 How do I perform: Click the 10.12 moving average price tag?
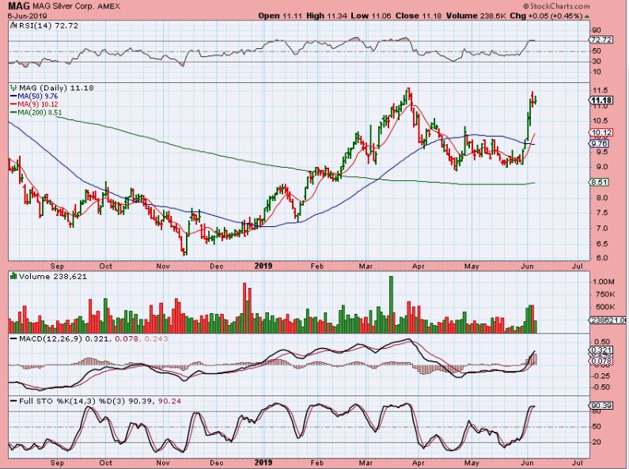pos(601,133)
